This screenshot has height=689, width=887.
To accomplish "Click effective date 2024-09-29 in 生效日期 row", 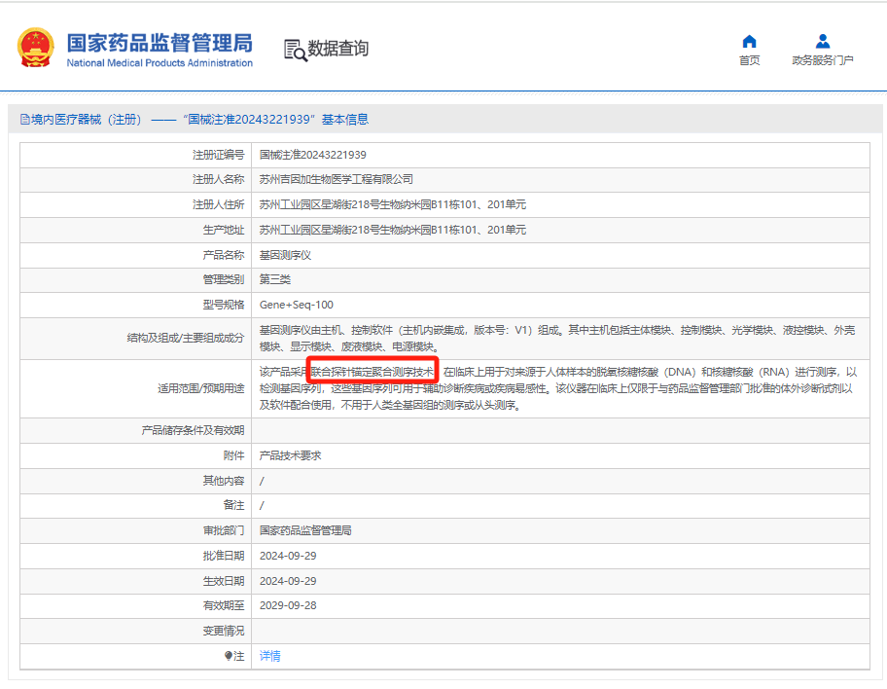I will click(288, 581).
